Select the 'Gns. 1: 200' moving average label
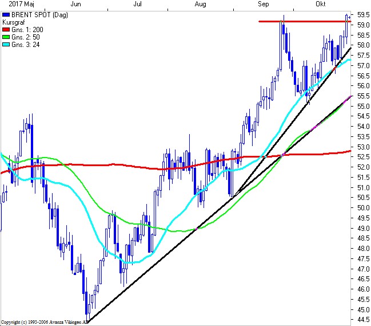 pyautogui.click(x=26, y=30)
